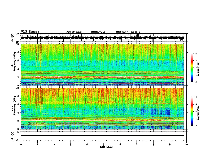
Task: Click the time axis tick label "9"
Action: tap(170, 145)
